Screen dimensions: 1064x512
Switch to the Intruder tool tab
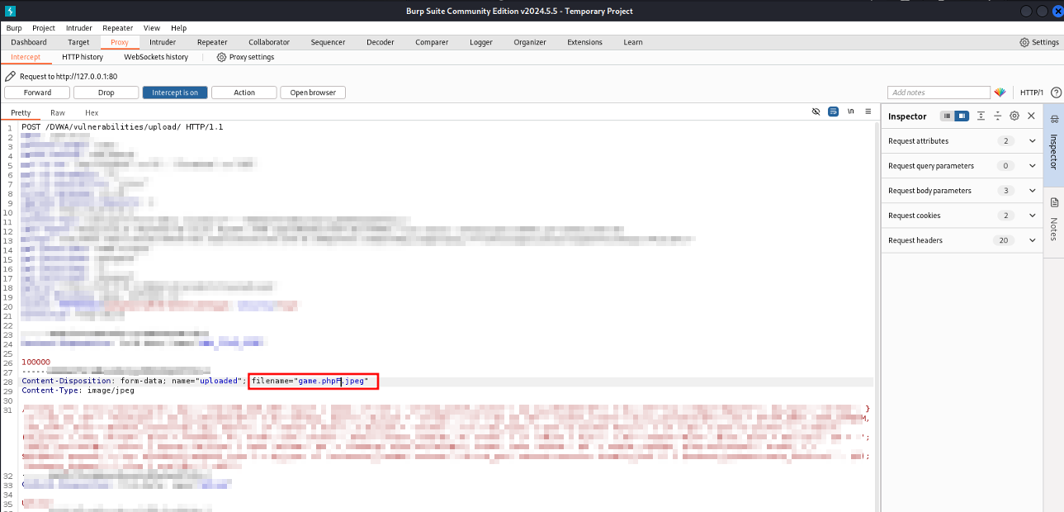163,42
